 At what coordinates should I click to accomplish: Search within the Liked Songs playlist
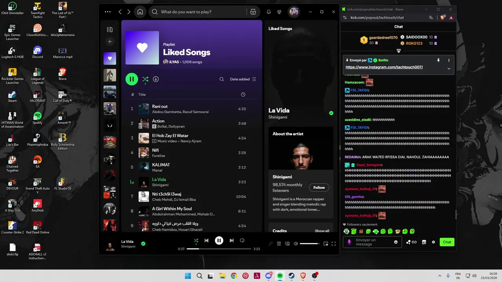222,79
